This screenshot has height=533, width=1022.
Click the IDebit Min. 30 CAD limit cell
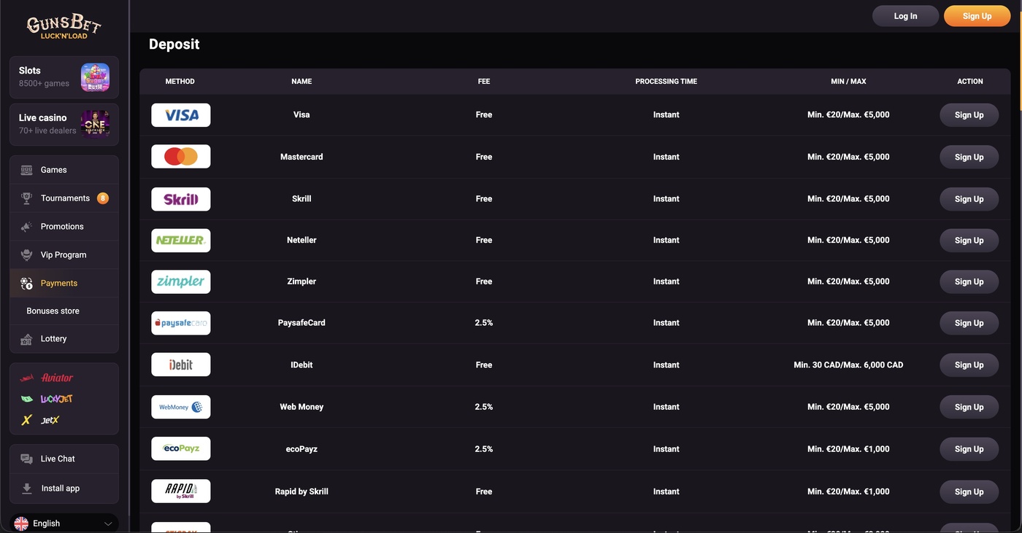[x=848, y=365]
